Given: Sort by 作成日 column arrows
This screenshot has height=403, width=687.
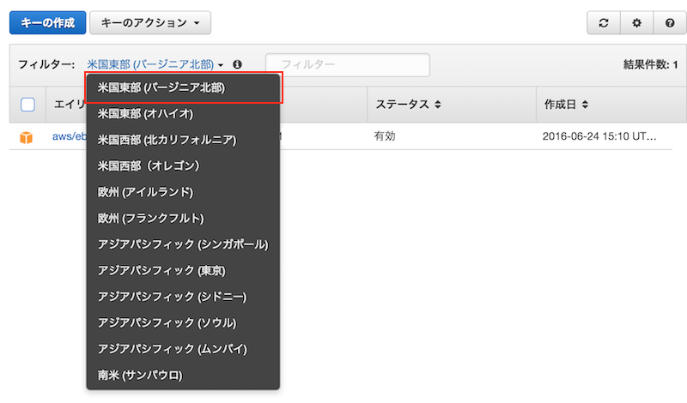Looking at the screenshot, I should pos(585,105).
